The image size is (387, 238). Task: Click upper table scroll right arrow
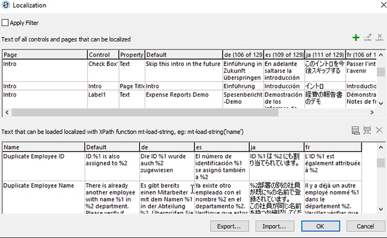[x=372, y=113]
